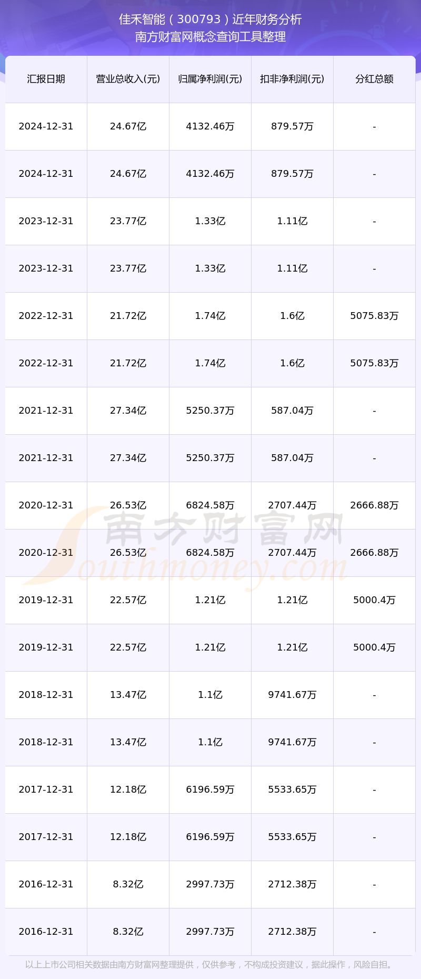Image resolution: width=421 pixels, height=979 pixels.
Task: Click the 分红总额 column header
Action: [374, 79]
